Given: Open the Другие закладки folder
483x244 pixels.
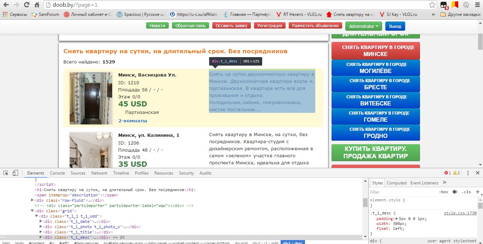Looking at the screenshot, I should (x=460, y=14).
